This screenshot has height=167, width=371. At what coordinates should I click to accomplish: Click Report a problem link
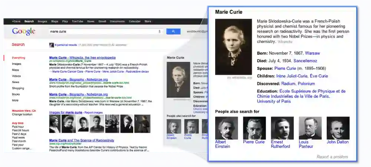[x=332, y=157]
